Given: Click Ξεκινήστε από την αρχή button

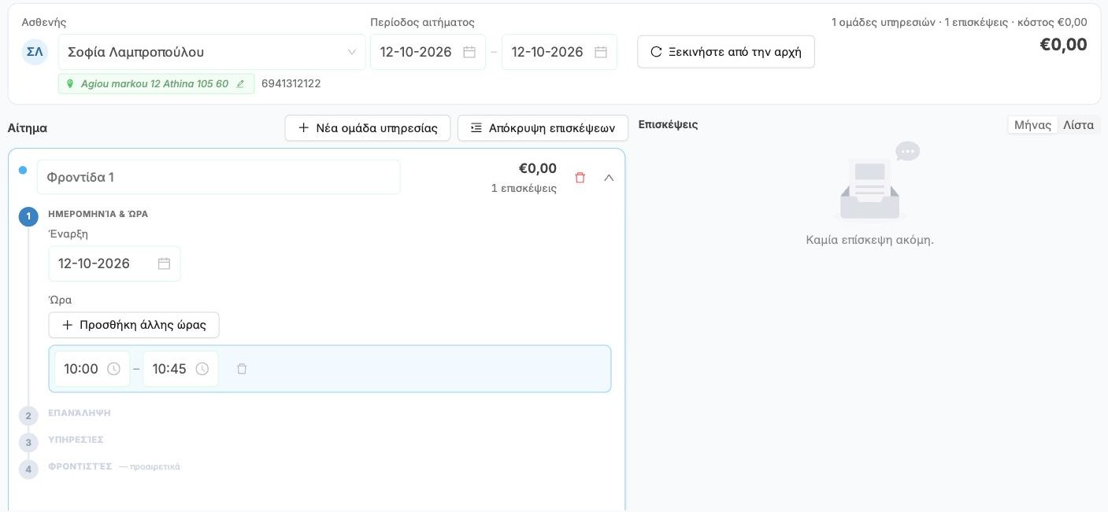Looking at the screenshot, I should [x=726, y=52].
